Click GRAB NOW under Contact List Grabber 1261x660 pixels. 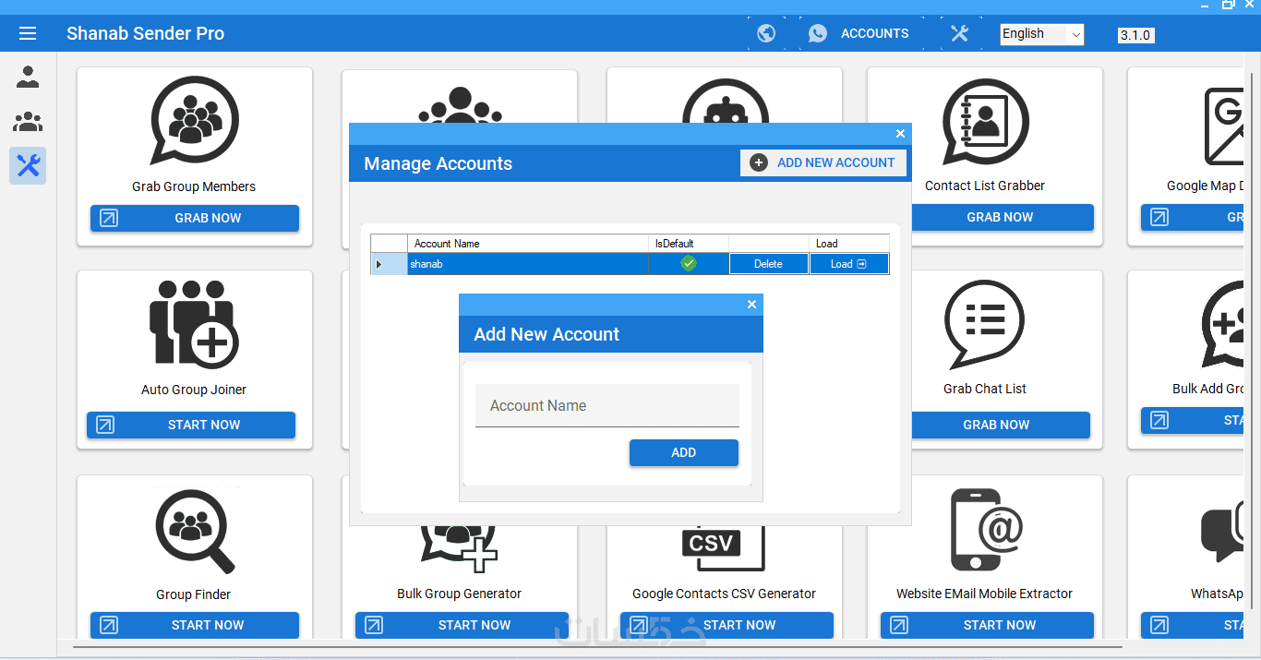click(x=1002, y=217)
